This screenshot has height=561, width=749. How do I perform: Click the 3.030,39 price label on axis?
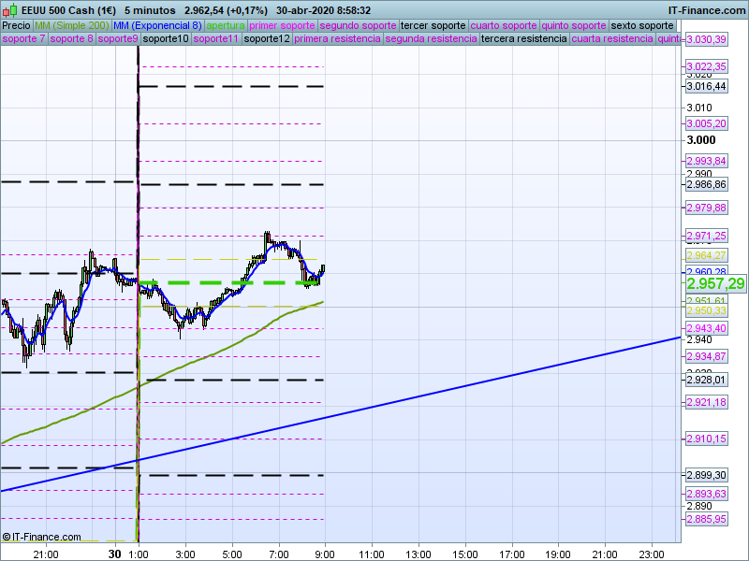point(706,40)
